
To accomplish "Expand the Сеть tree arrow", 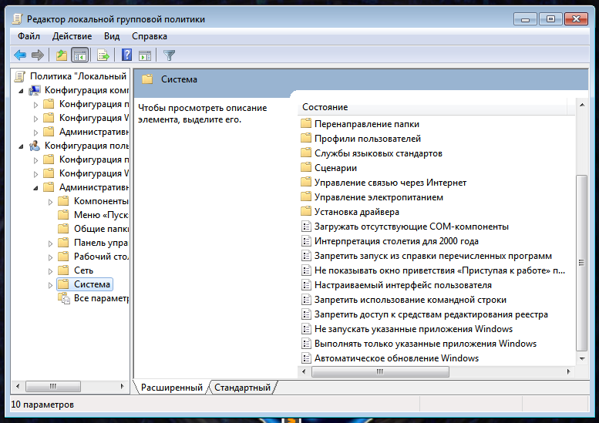I will (x=50, y=271).
